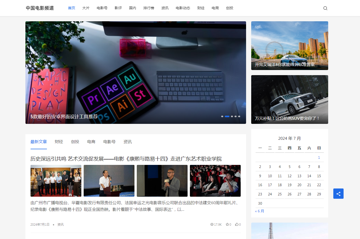
Task: Open the 资讯 item in top navigation
Action: pos(165,8)
